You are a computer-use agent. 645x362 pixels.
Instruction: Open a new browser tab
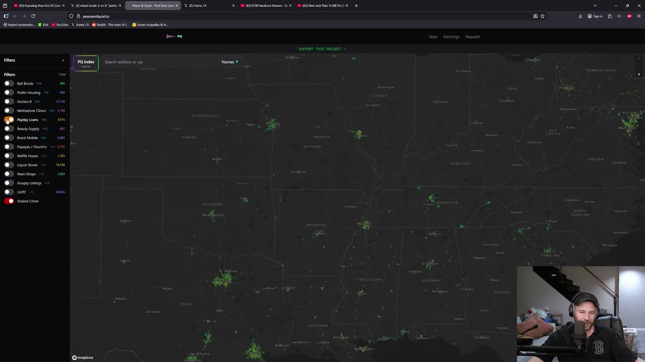[356, 6]
